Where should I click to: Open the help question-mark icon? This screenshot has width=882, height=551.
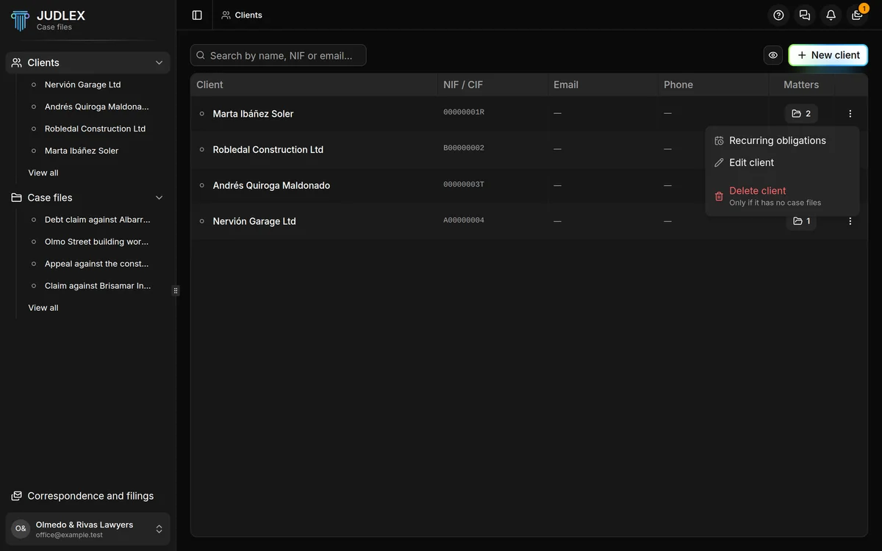click(779, 15)
